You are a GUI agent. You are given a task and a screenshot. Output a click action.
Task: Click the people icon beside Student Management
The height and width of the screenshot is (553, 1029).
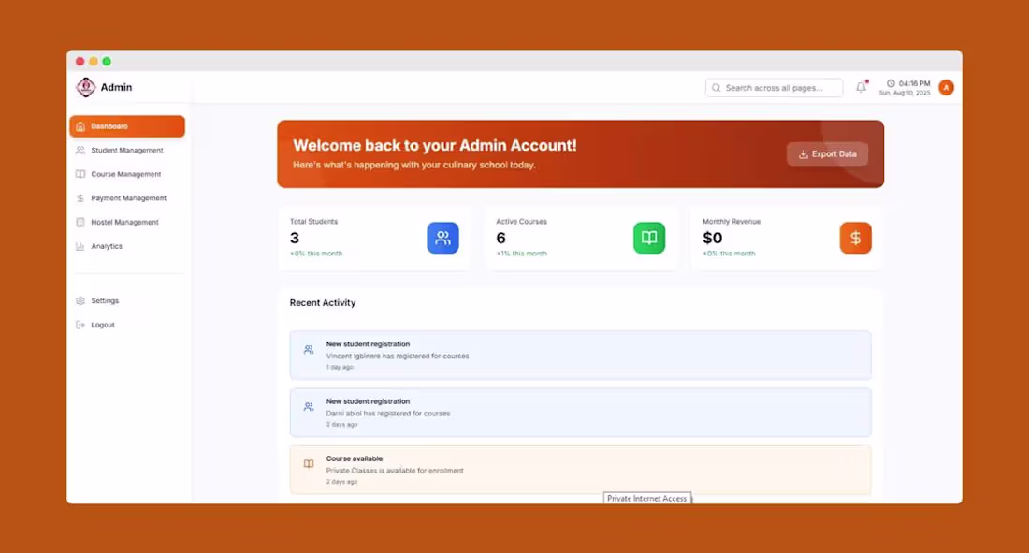click(80, 151)
